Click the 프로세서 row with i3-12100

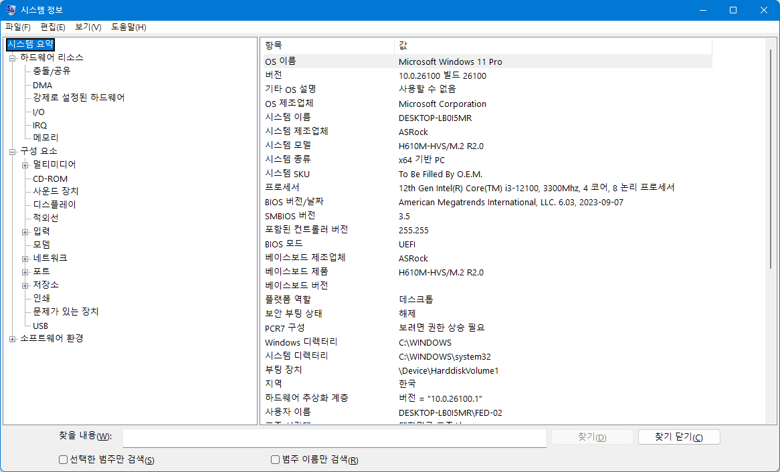(x=488, y=187)
